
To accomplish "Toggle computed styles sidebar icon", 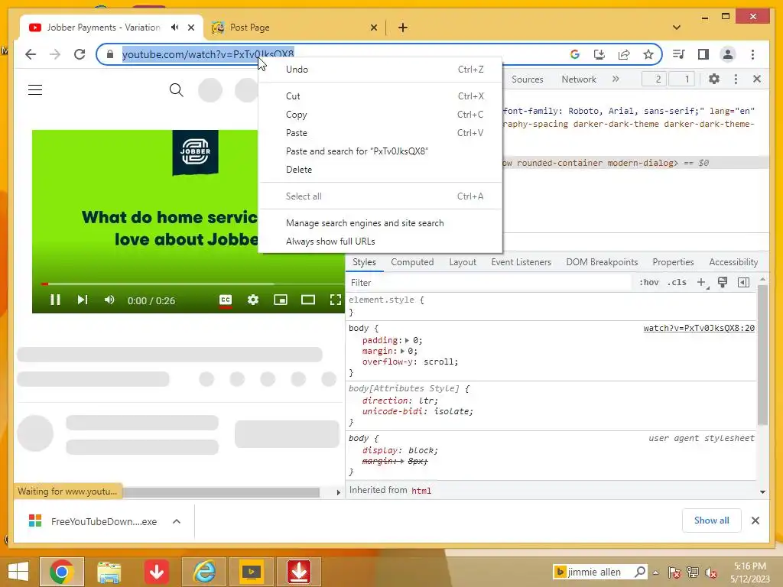I will point(743,283).
